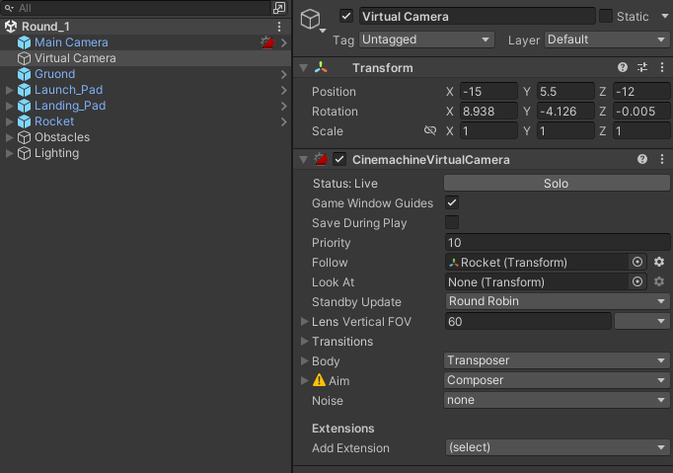
Task: Collapse the CinemachineVirtualCamera component foldout
Action: pyautogui.click(x=304, y=160)
